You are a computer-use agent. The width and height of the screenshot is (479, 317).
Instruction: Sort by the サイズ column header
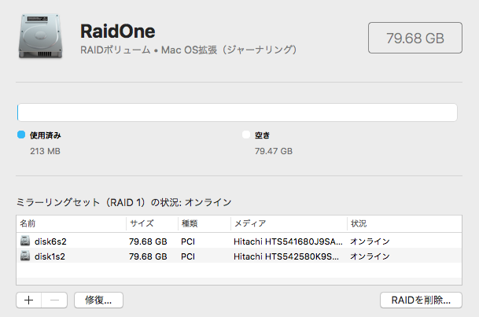click(x=152, y=223)
